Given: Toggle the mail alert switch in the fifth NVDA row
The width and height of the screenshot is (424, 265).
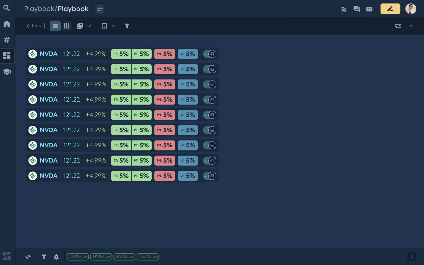Looking at the screenshot, I should pos(210,115).
